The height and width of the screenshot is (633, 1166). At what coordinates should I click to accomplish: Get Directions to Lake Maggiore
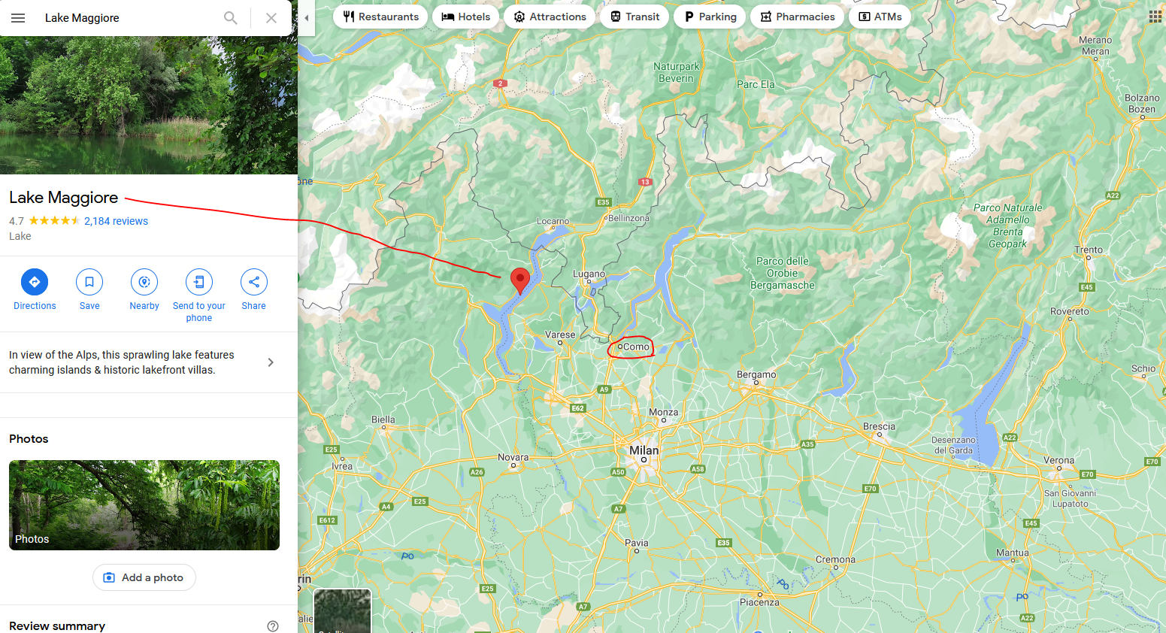[35, 289]
